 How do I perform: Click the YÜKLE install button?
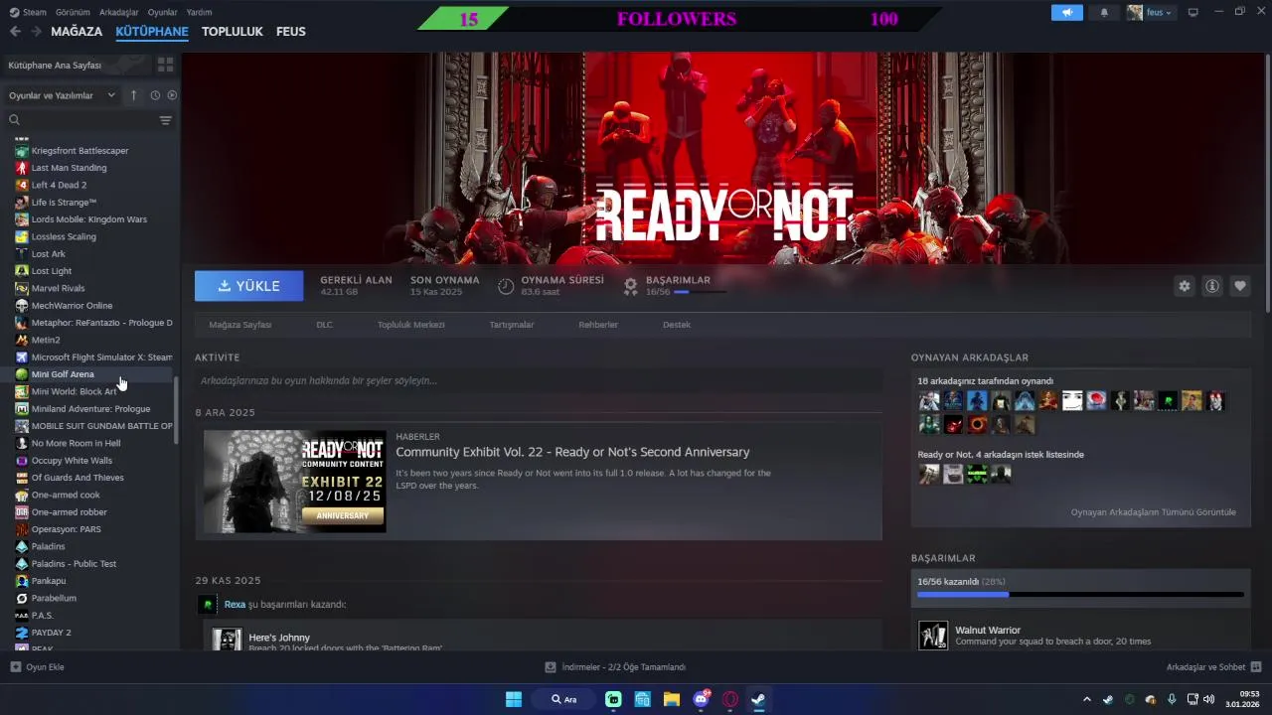coord(249,286)
